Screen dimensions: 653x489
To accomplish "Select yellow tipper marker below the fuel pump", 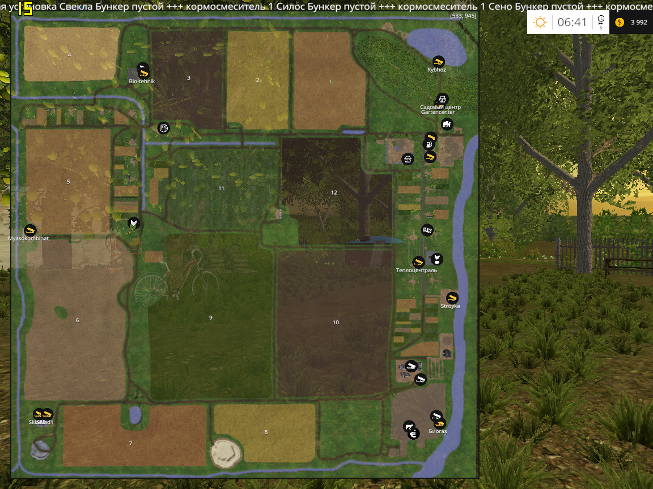I will click(x=430, y=157).
